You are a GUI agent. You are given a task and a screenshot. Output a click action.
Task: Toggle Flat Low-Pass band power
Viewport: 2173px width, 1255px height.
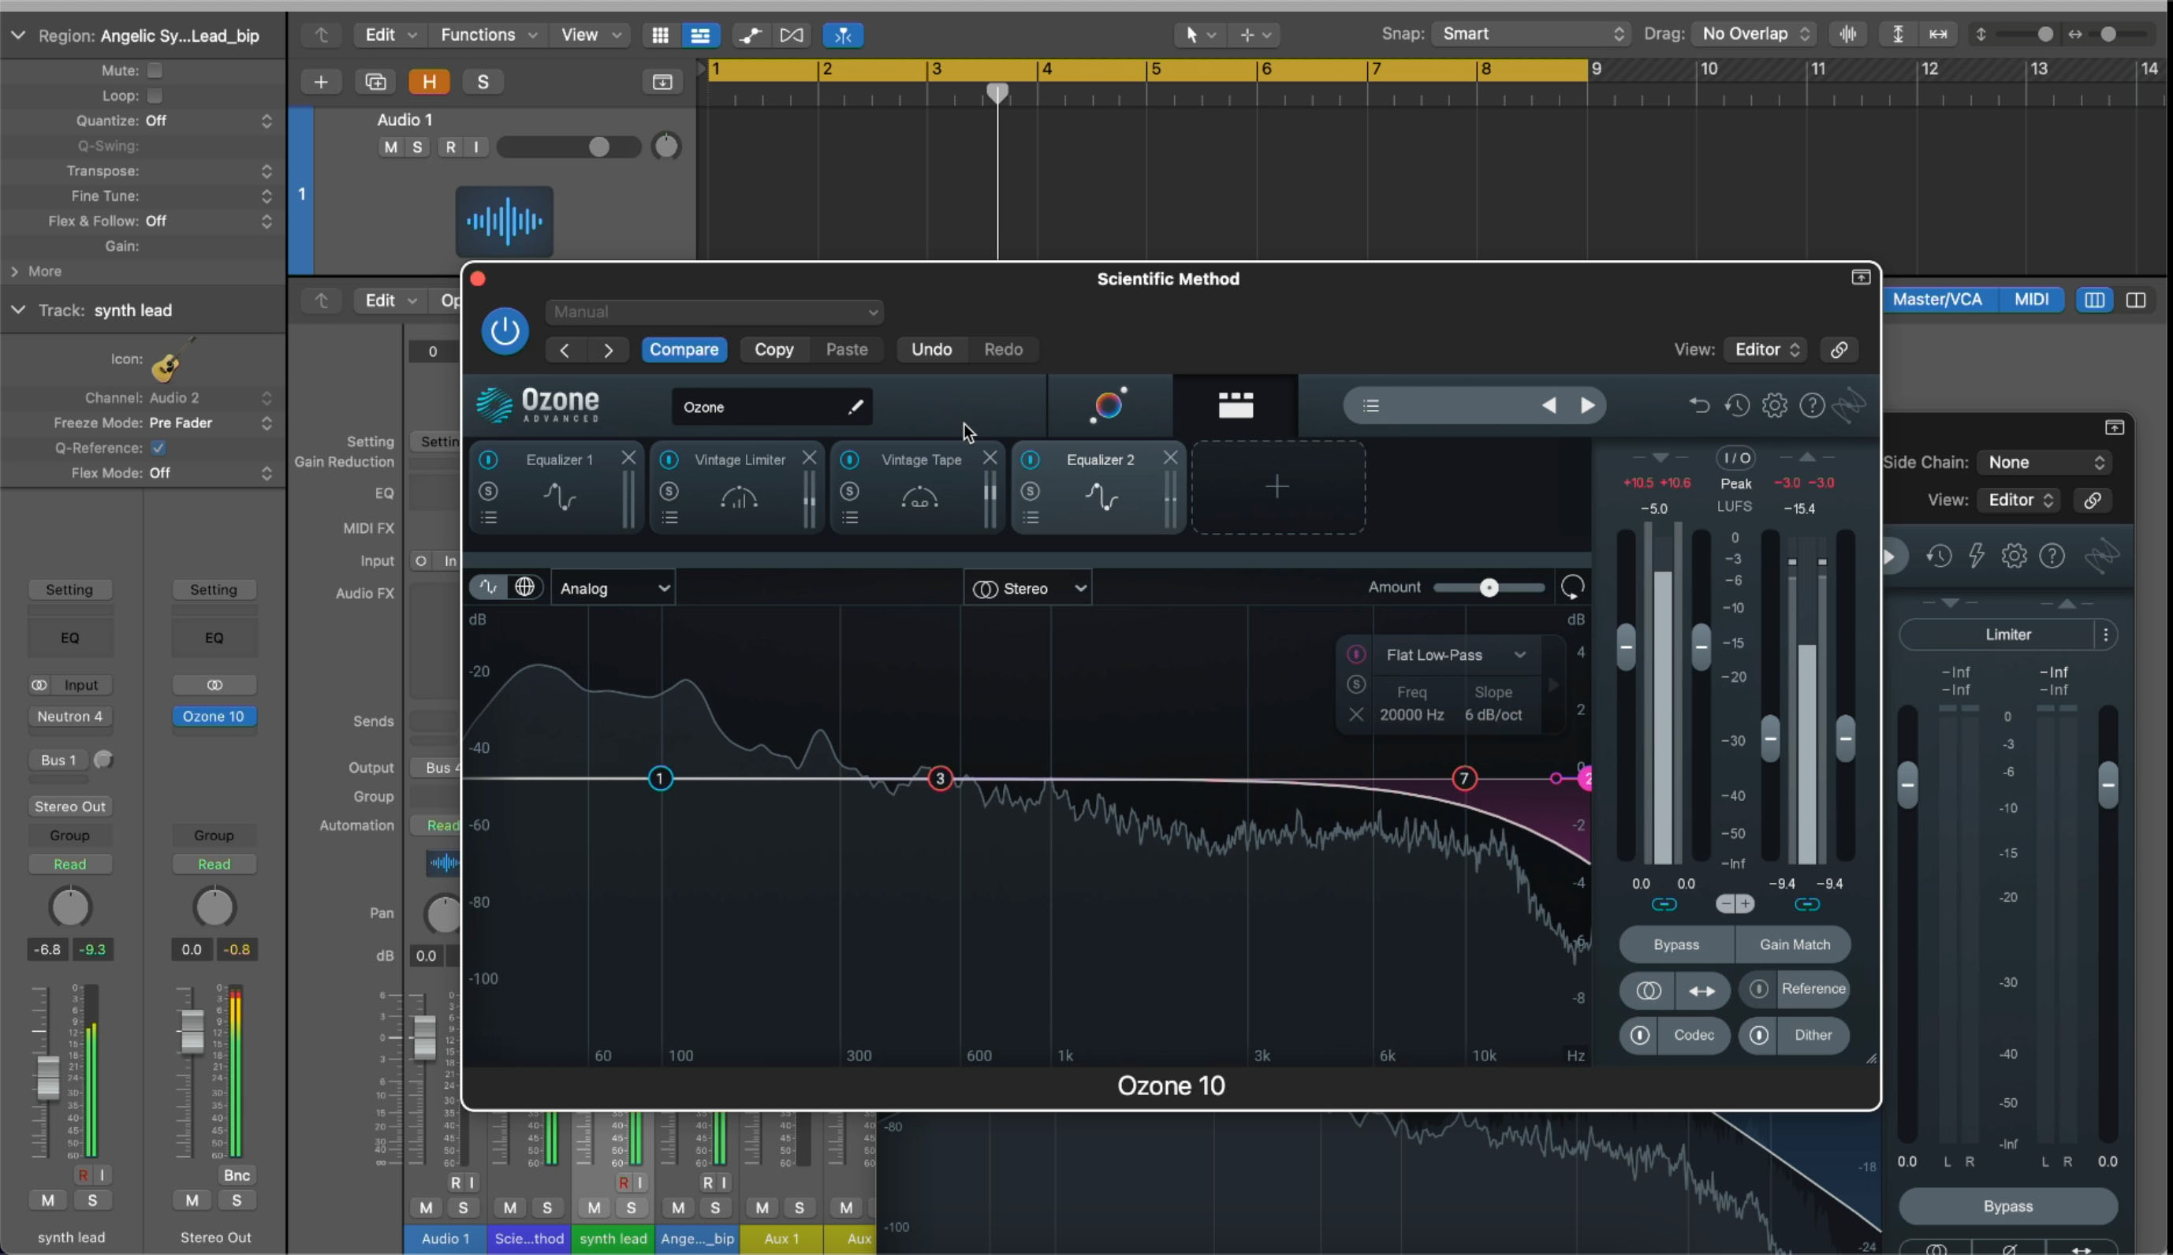pyautogui.click(x=1356, y=654)
